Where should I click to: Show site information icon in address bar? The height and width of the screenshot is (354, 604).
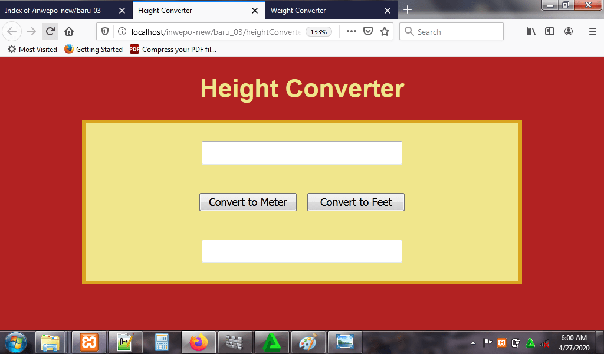(x=122, y=32)
